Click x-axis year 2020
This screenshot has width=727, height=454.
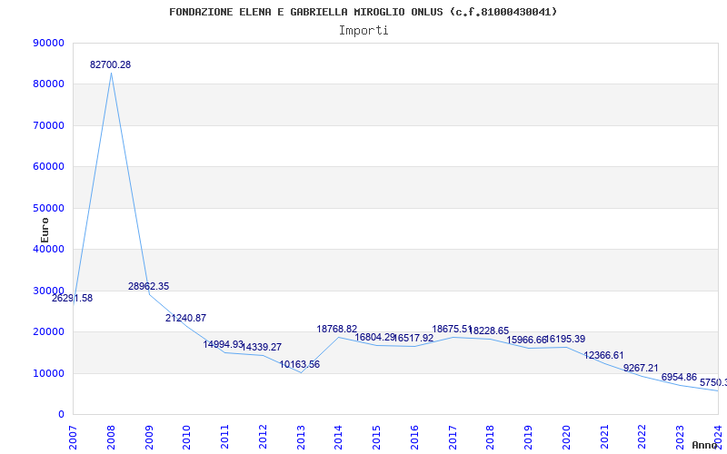[565, 438]
